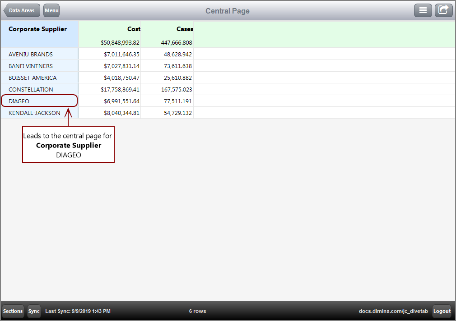Click DIAGEO cases 77,511.191
This screenshot has height=321, width=456.
pos(178,101)
